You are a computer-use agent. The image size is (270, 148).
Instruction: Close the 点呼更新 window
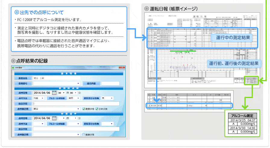123,68
